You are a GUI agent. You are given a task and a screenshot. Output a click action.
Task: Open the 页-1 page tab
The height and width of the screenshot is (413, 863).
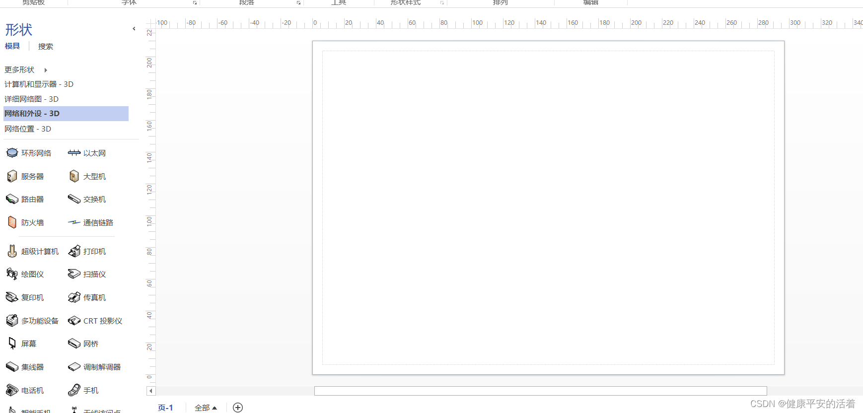click(x=165, y=408)
